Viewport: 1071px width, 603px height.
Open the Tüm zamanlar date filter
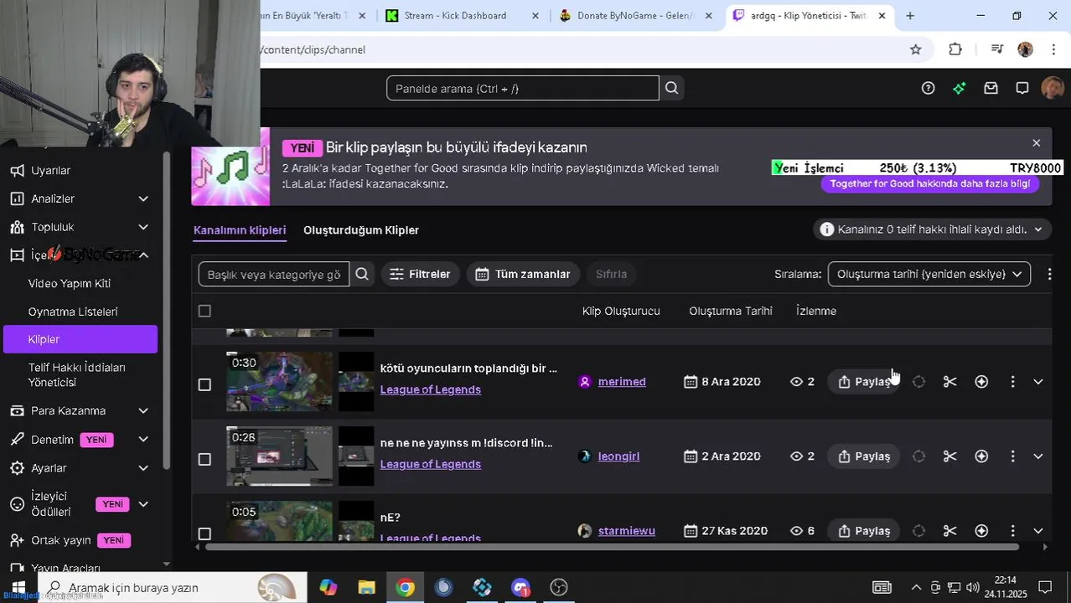522,274
